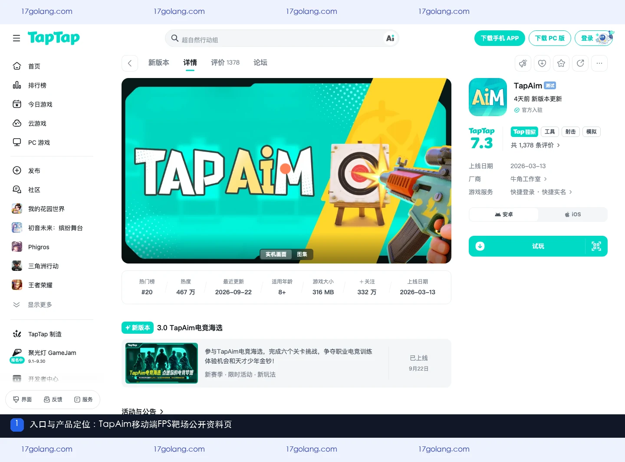The height and width of the screenshot is (462, 625).
Task: Open the TapAim电竞海选 event thumbnail
Action: point(162,363)
